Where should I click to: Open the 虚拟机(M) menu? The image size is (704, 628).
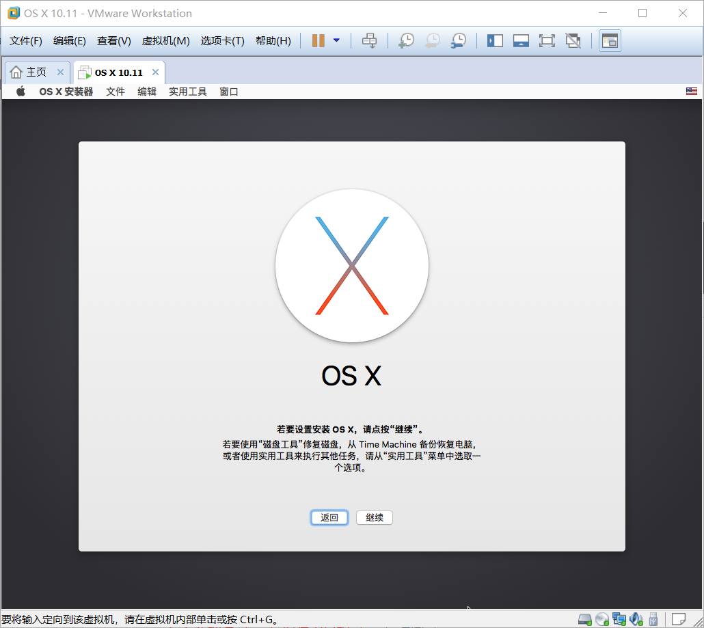[x=165, y=41]
